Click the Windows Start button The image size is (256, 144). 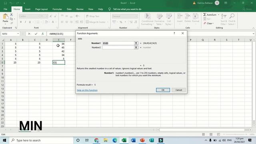pos(4,140)
